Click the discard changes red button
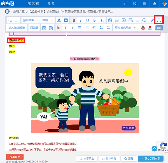Image resolution: width=168 pixels, height=163 pixels. click(15, 157)
